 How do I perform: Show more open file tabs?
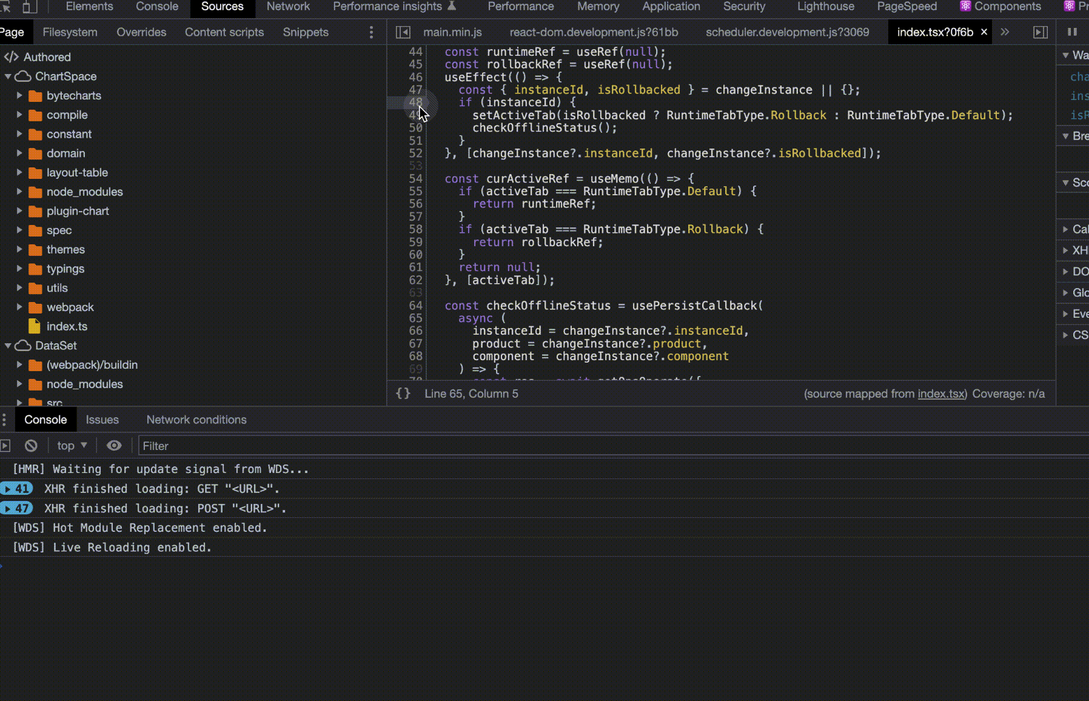[x=1005, y=32]
